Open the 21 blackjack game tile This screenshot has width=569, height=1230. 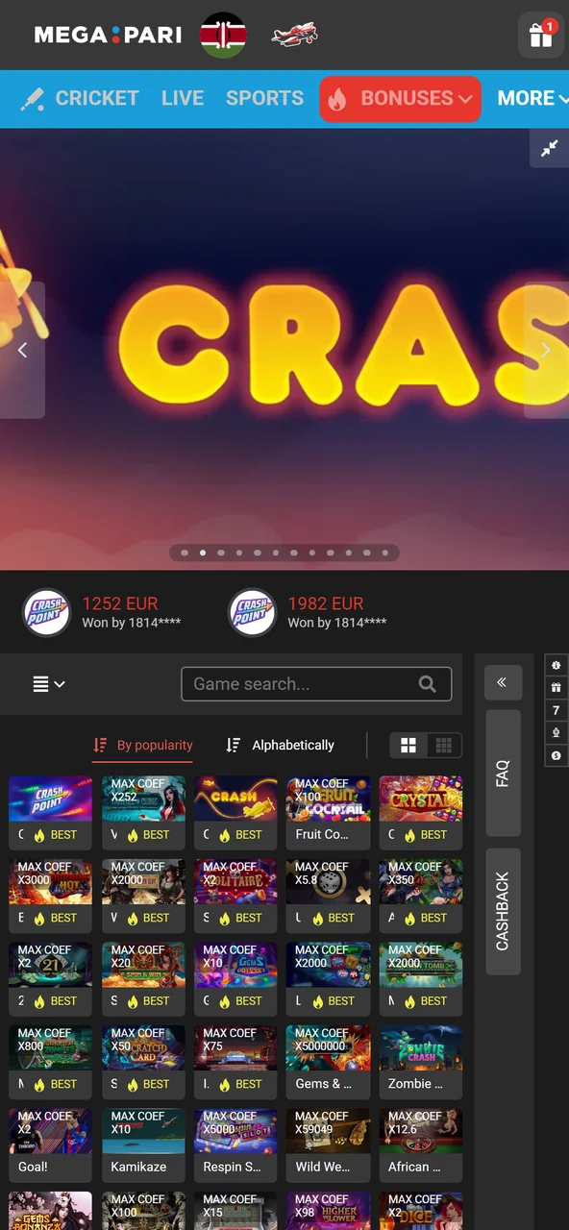coord(50,978)
